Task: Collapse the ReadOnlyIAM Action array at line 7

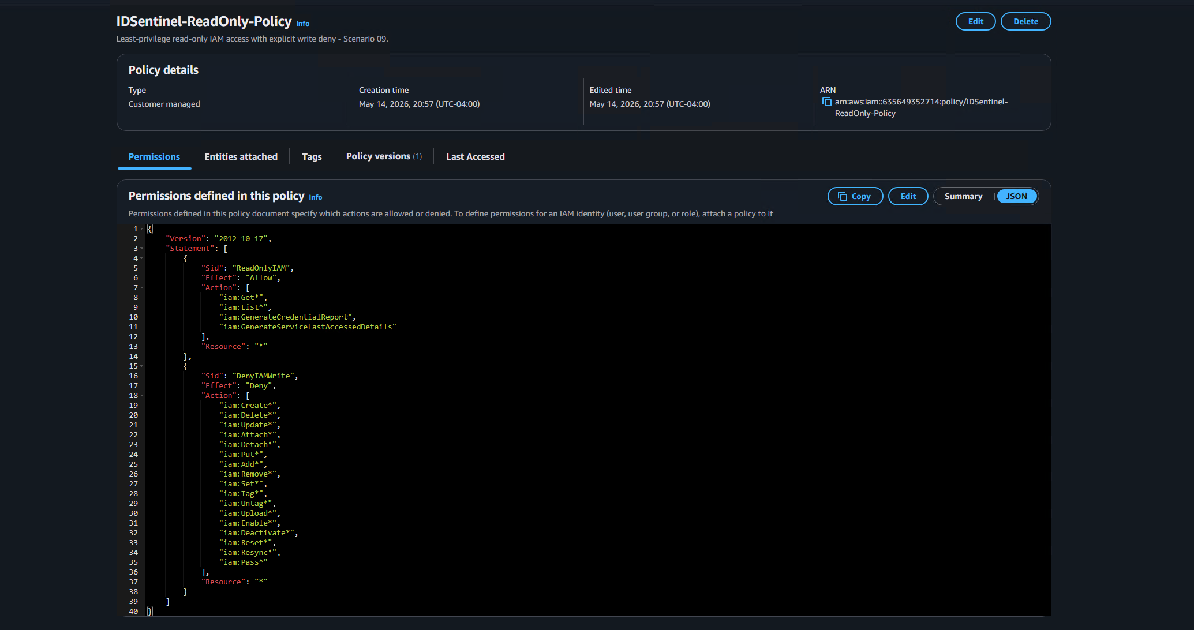Action: [x=142, y=288]
